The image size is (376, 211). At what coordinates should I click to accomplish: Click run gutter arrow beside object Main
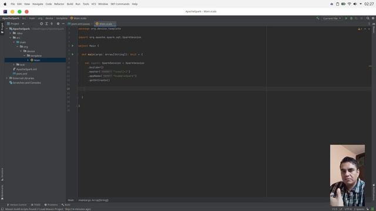[73, 46]
